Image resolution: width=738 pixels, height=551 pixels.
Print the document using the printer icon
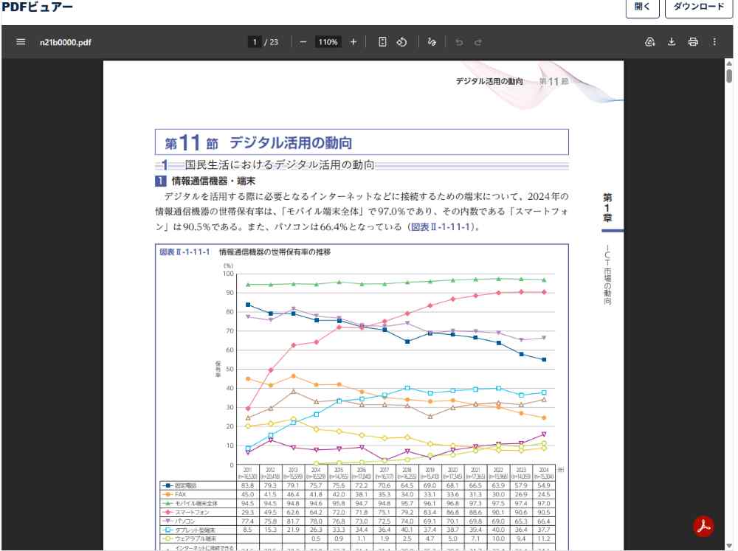coord(693,42)
